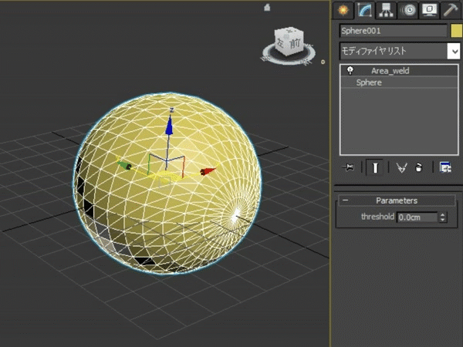Click the Pin Stack icon
The height and width of the screenshot is (347, 463).
coord(349,167)
